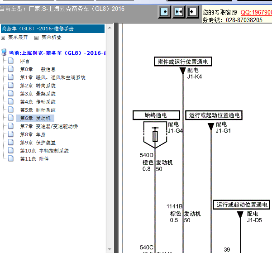Image resolution: width=272 pixels, height=253 pixels.
Task: Click the expand-right panel arrow button
Action: pyautogui.click(x=164, y=12)
